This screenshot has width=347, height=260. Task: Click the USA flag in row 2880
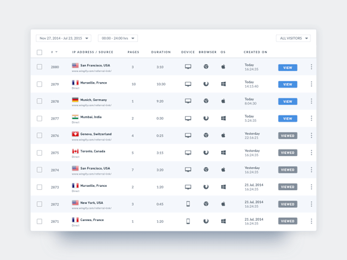tap(75, 65)
